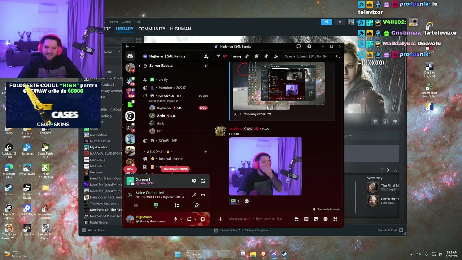Toggle existing emoji reaction with count 1
This screenshot has width=462, height=260.
tap(235, 201)
